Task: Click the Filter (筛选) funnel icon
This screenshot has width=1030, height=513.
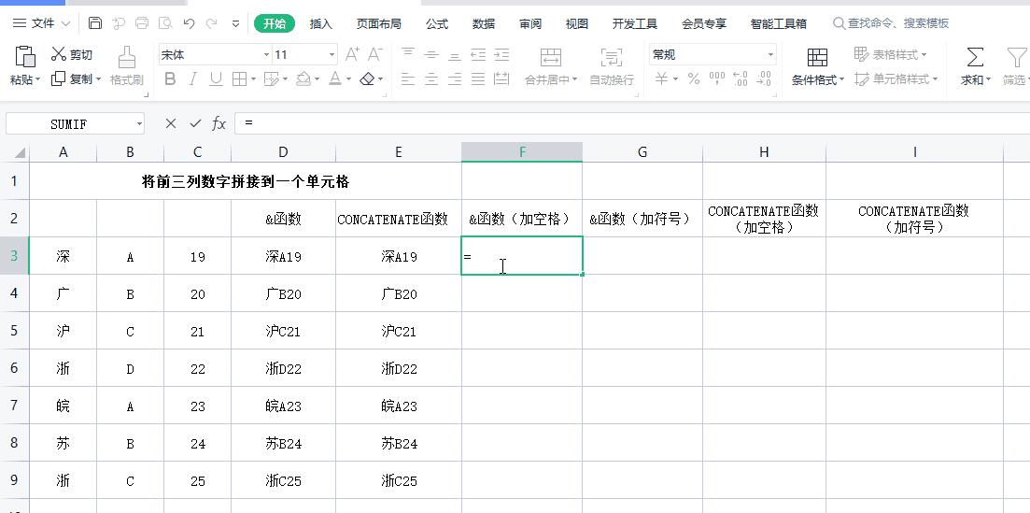Action: point(1017,57)
